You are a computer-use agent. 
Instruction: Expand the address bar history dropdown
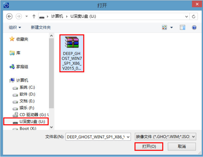click(x=186, y=16)
